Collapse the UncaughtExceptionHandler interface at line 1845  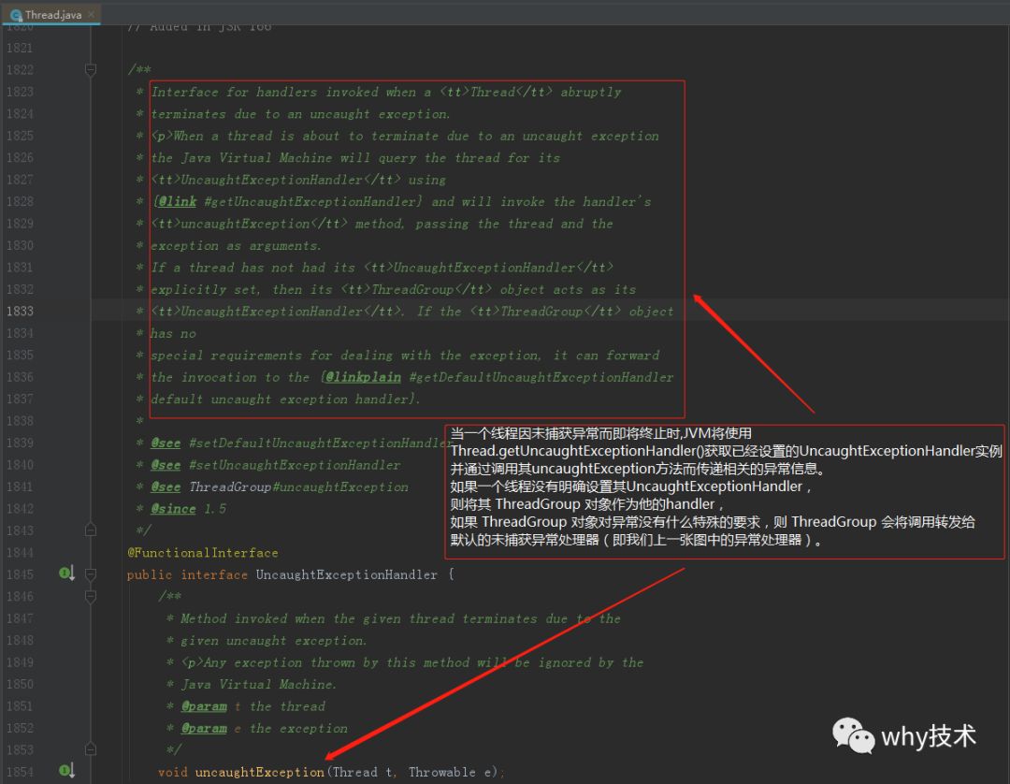(90, 574)
